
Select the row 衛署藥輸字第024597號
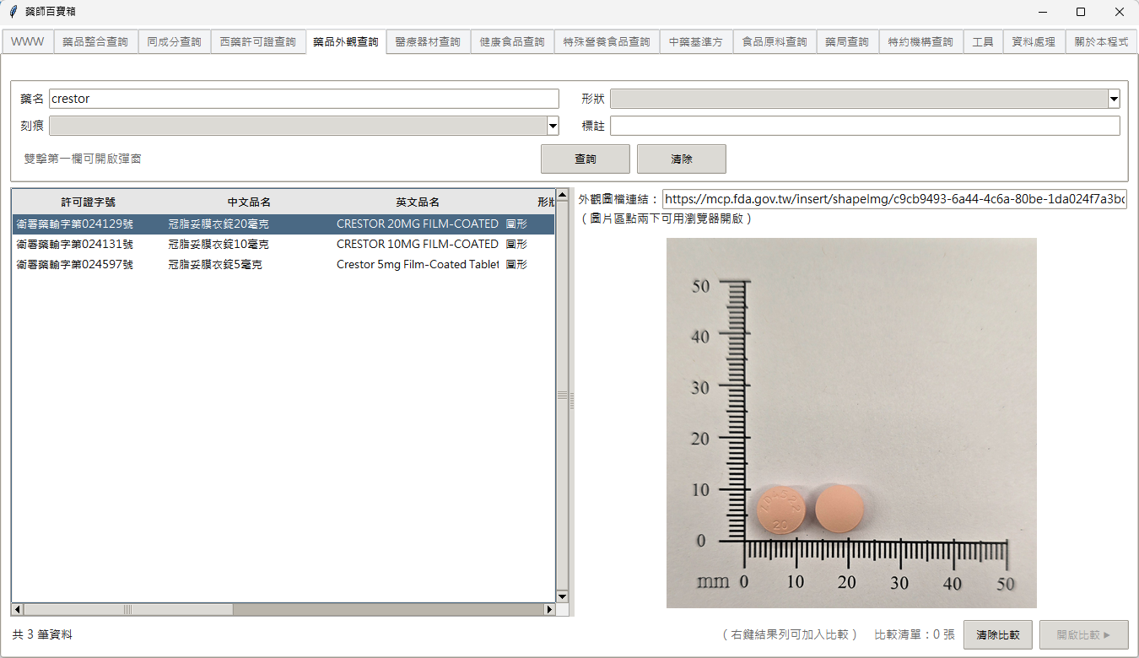click(x=283, y=265)
